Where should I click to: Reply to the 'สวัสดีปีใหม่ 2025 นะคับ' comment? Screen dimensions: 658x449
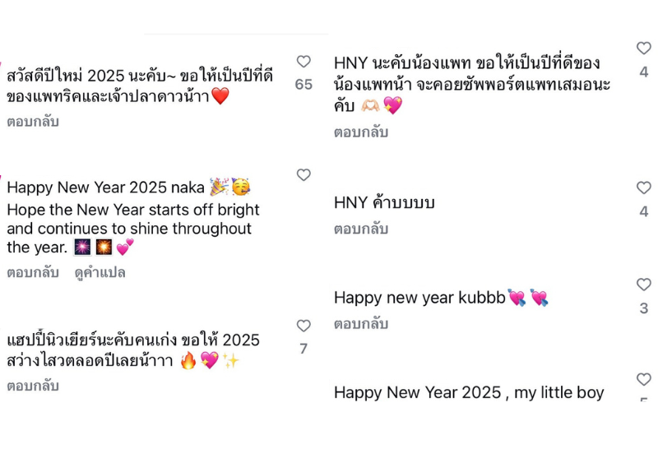pos(33,122)
